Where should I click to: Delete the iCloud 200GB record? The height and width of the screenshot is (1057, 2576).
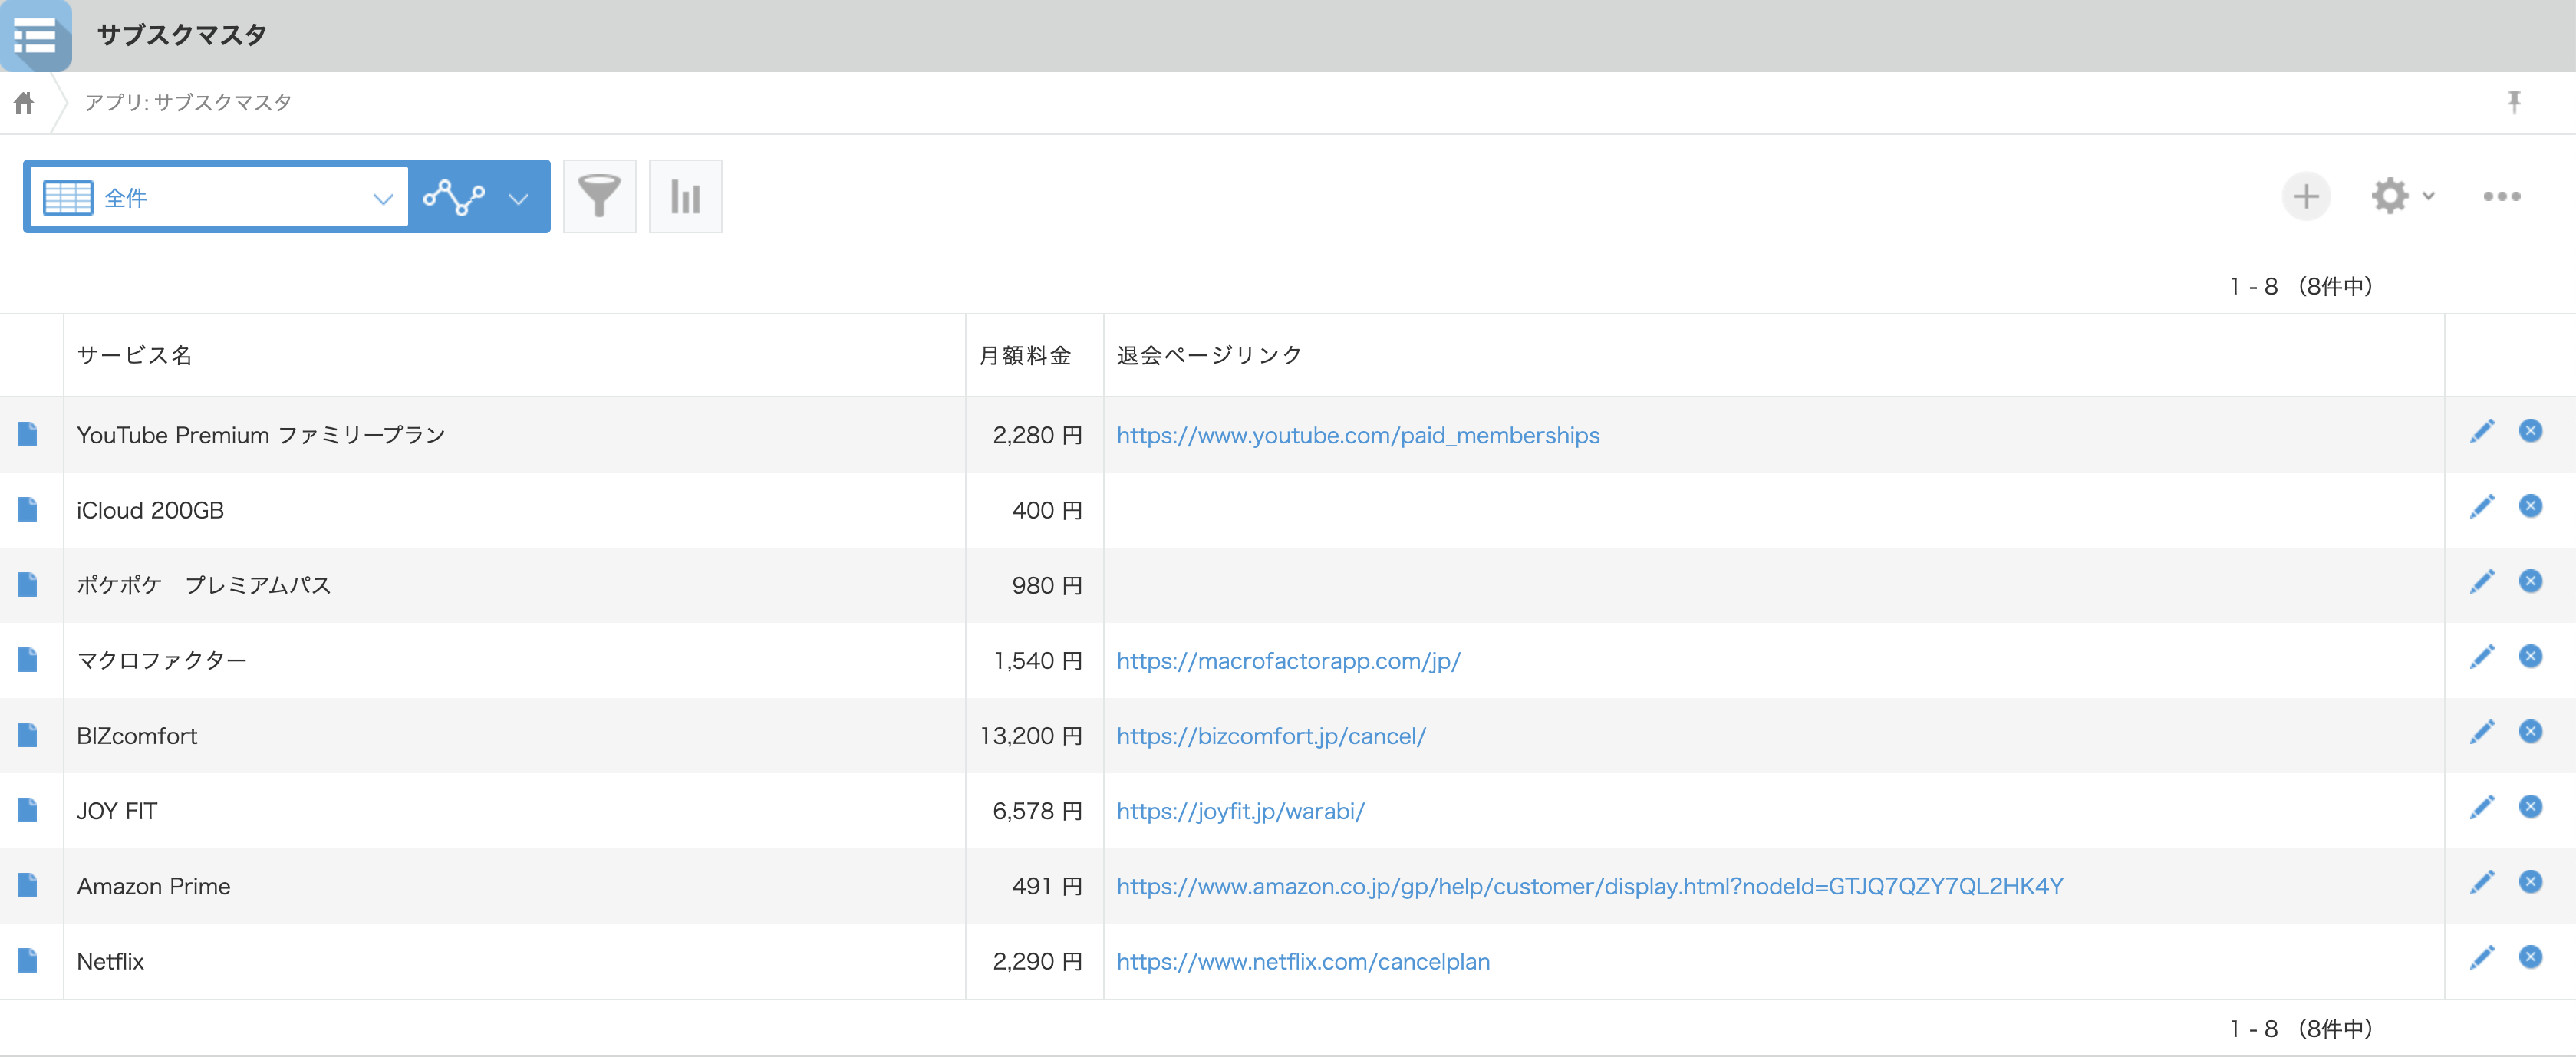tap(2531, 505)
